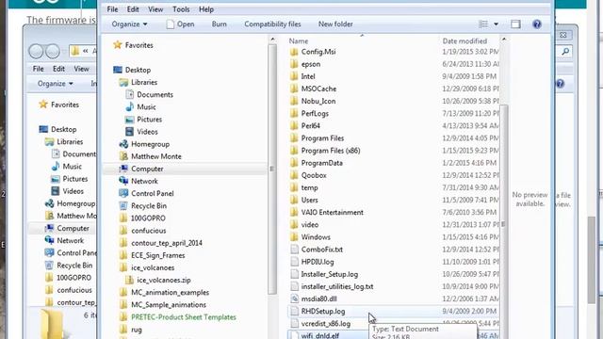Select the VAIO Entertainment folder
This screenshot has height=339, width=603.
click(327, 212)
